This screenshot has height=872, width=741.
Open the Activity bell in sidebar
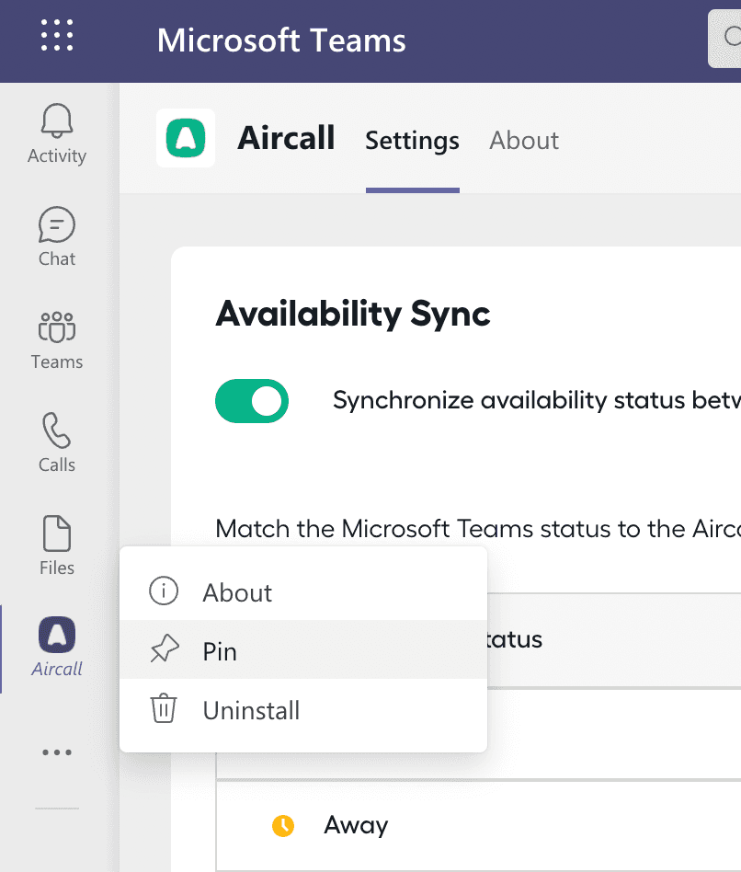pos(57,133)
